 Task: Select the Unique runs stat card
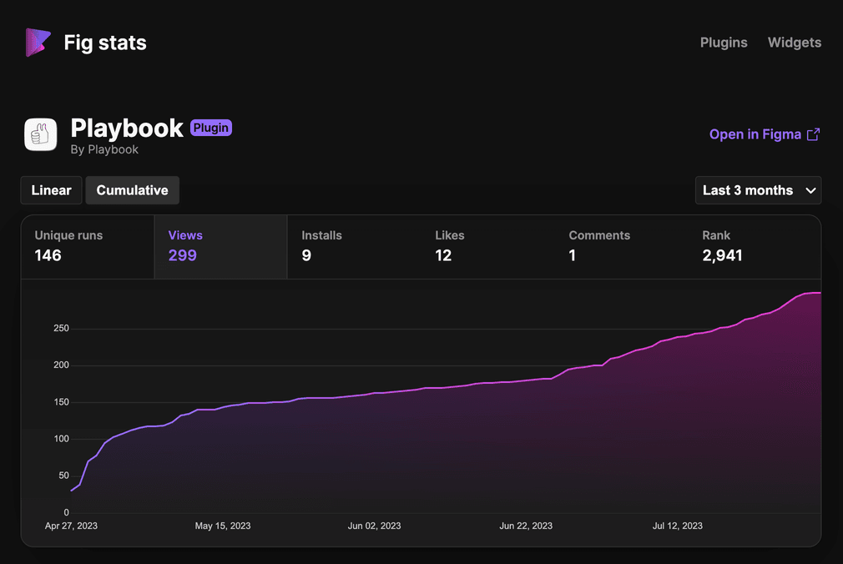click(x=87, y=246)
